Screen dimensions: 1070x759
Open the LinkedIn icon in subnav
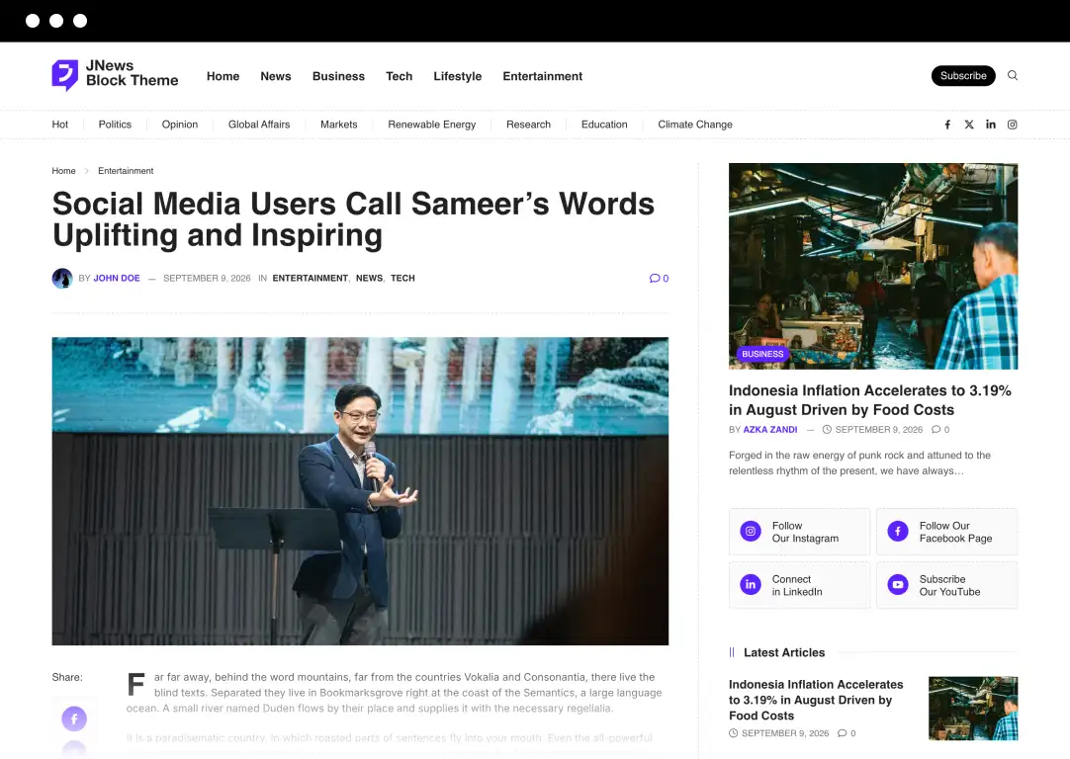point(991,125)
